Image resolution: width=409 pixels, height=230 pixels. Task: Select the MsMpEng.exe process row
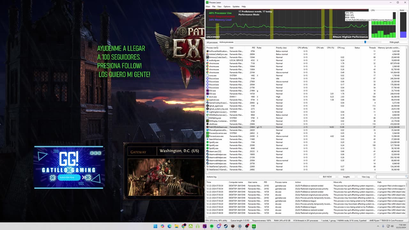(305, 118)
